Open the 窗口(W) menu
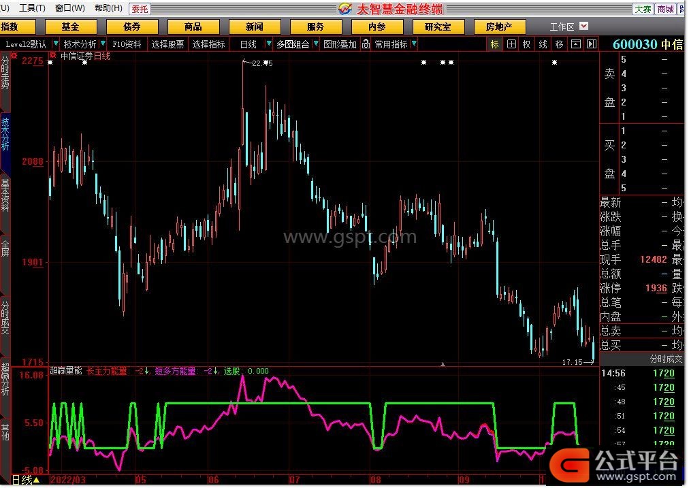 point(70,8)
